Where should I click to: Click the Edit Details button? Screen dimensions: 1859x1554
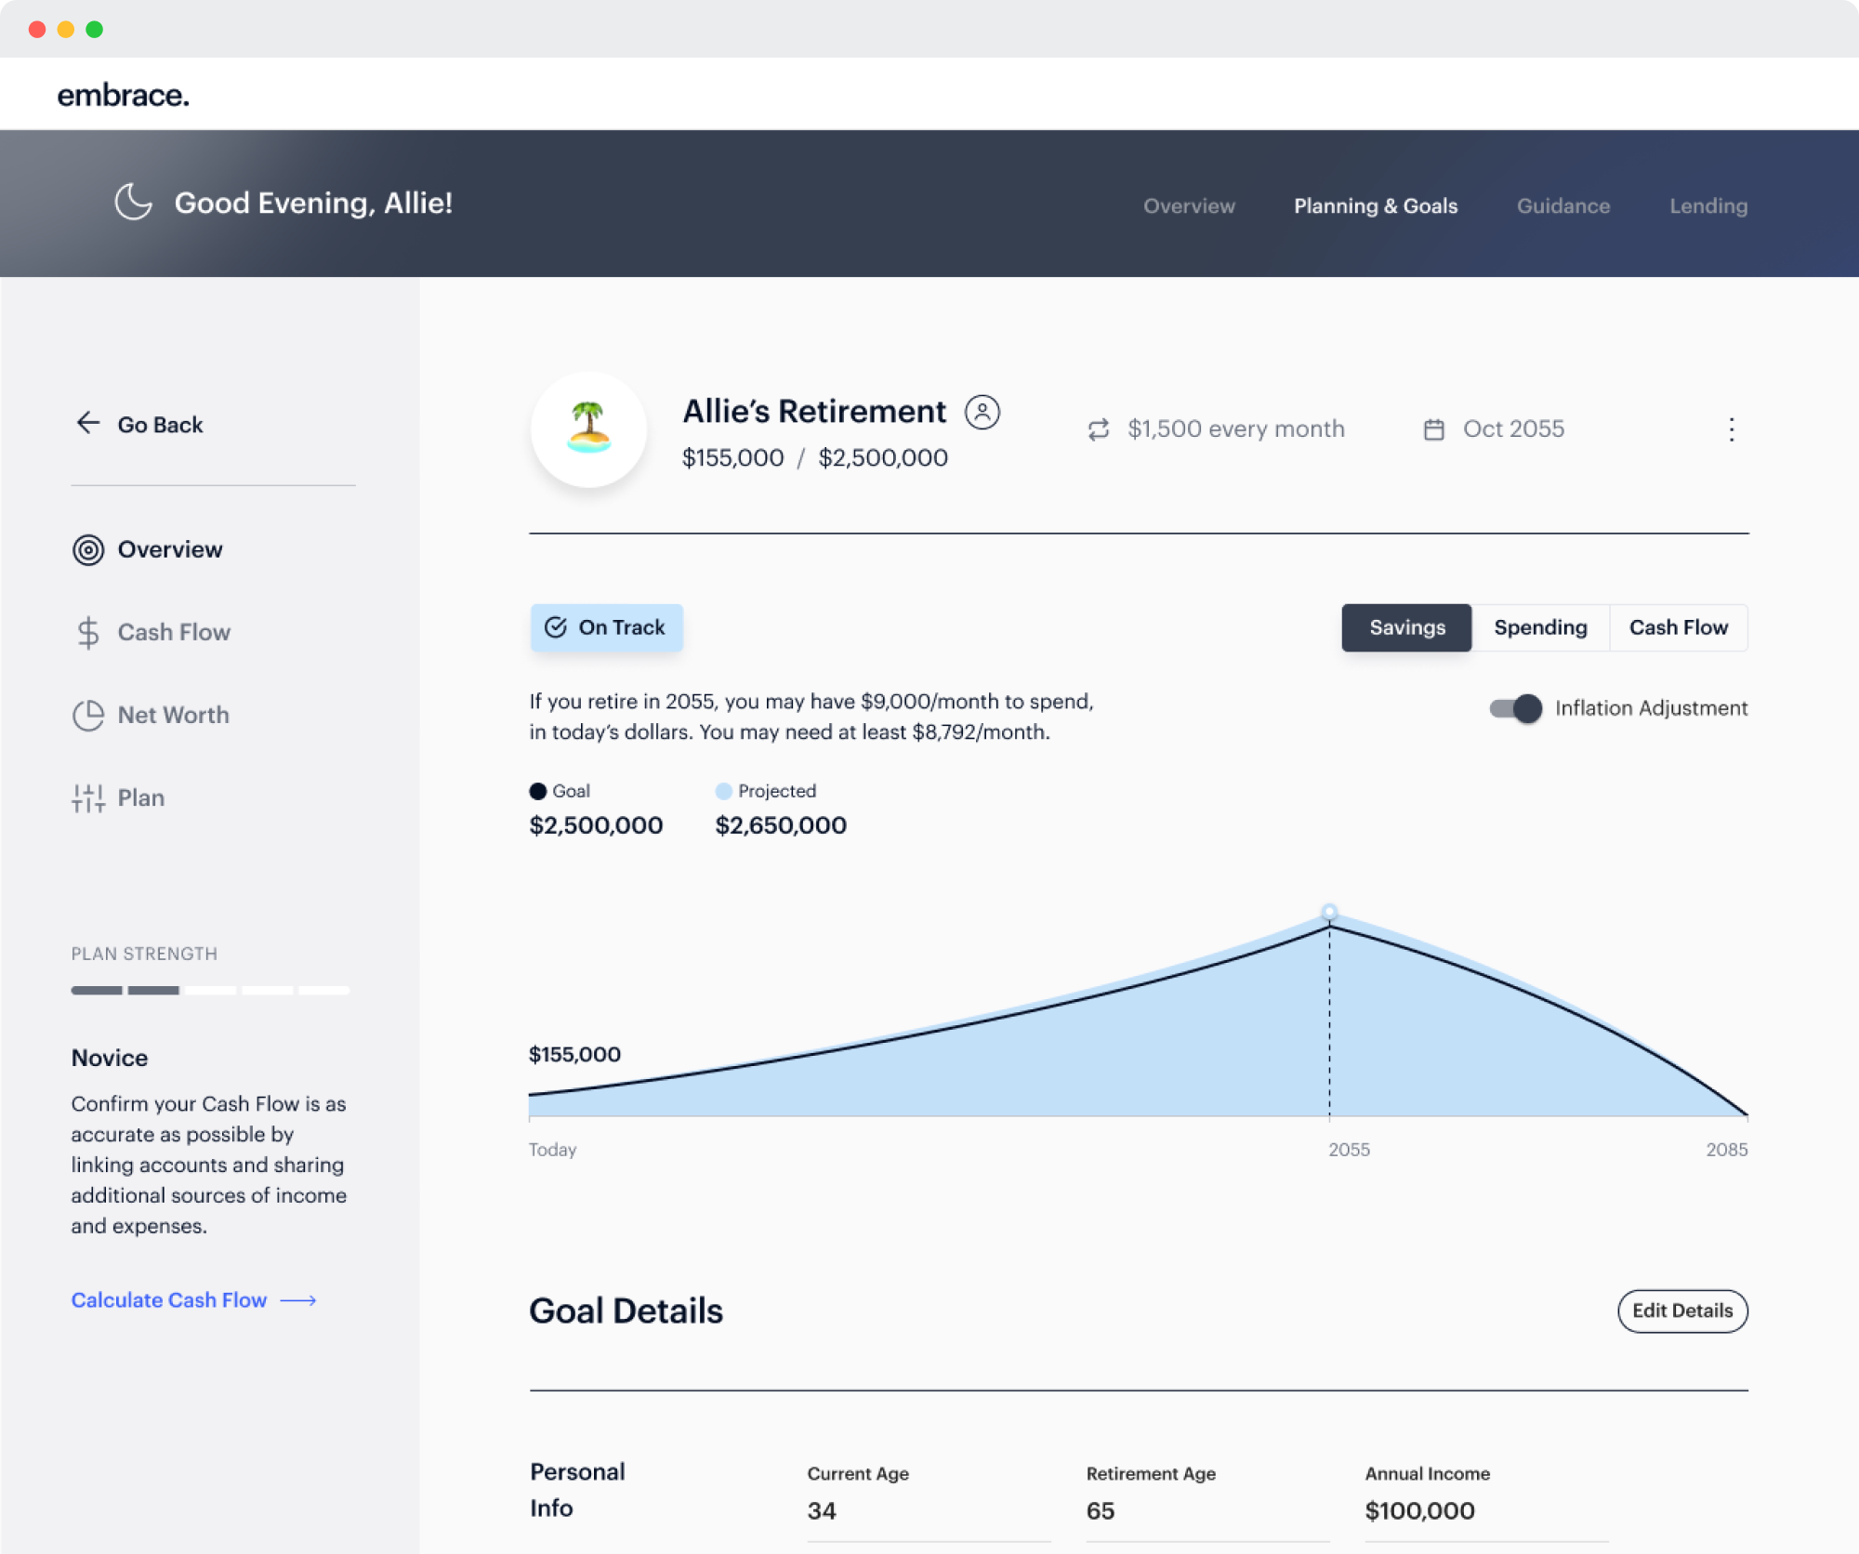click(x=1681, y=1310)
